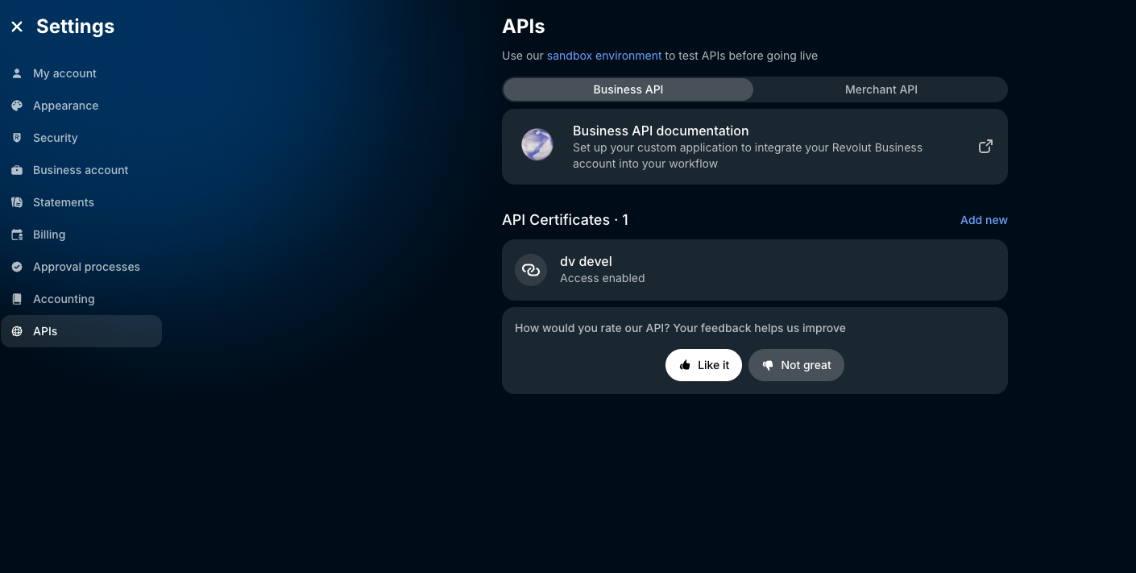Open My account settings
1136x573 pixels.
(81, 73)
